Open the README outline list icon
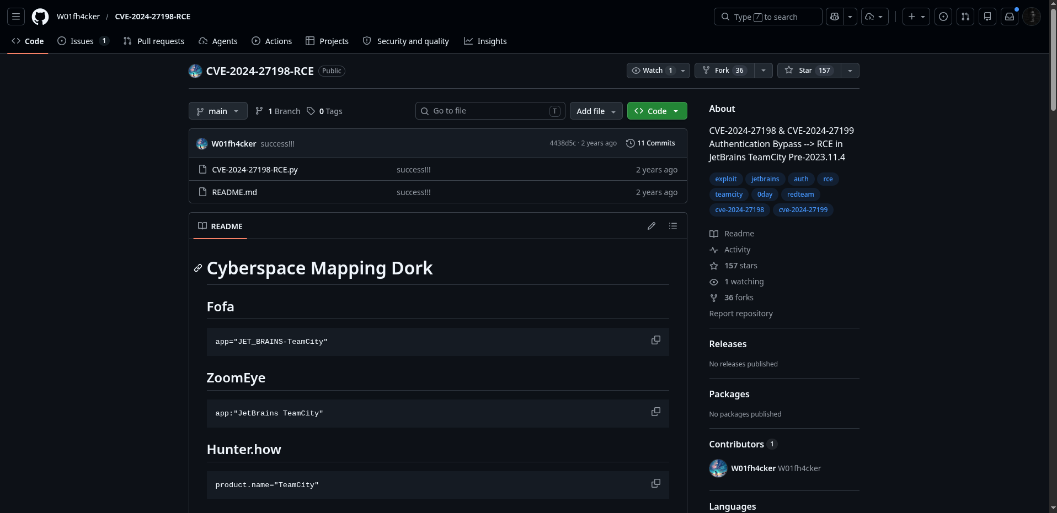The image size is (1057, 513). click(x=673, y=226)
